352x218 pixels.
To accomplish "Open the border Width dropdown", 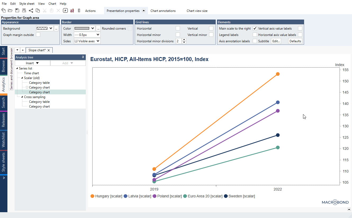I will [x=87, y=35].
